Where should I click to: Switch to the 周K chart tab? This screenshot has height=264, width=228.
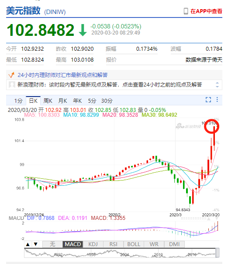click(48, 101)
